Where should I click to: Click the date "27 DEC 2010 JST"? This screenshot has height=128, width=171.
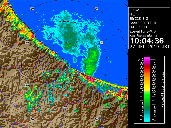[x=149, y=47]
